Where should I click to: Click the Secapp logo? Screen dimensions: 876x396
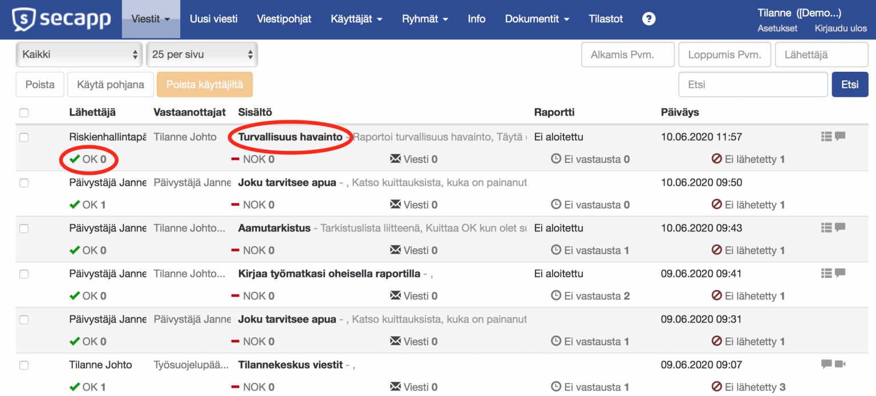pyautogui.click(x=62, y=19)
